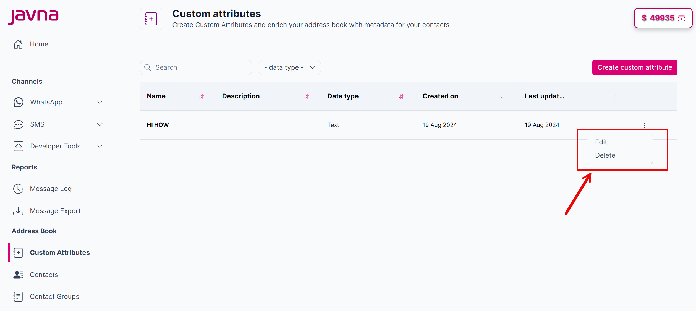Select the WhatsApp channel icon
The width and height of the screenshot is (696, 311).
[x=18, y=102]
